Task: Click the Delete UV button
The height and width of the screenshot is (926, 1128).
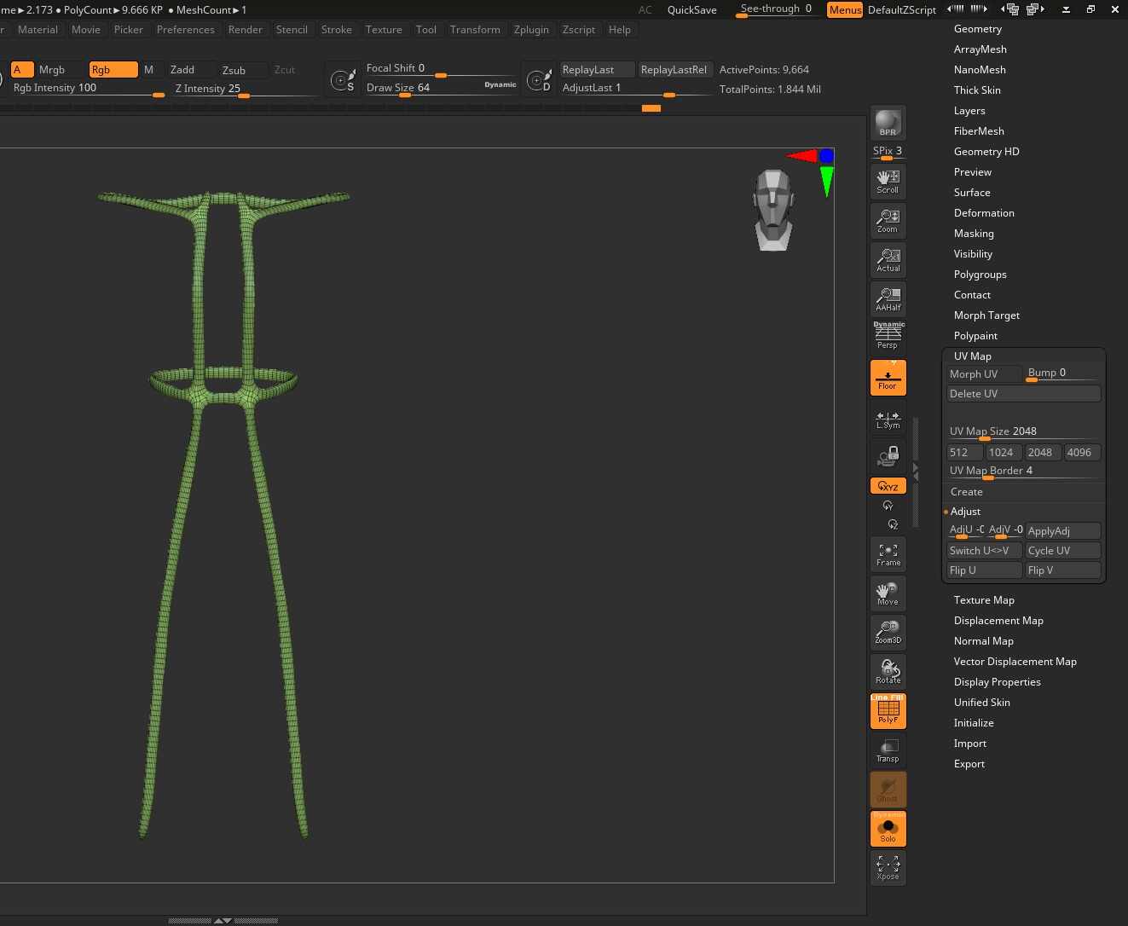Action: 1024,394
